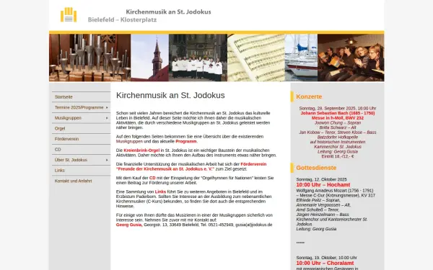Click the Musikgruppen link in the text
The height and width of the screenshot is (270, 433).
129,141
